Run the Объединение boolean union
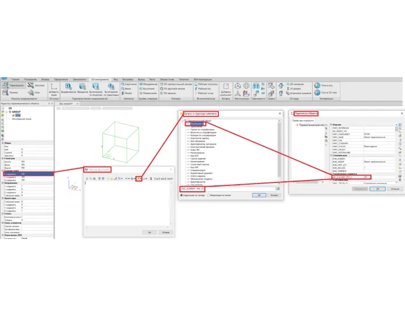Image resolution: width=405 pixels, height=316 pixels. [x=148, y=84]
